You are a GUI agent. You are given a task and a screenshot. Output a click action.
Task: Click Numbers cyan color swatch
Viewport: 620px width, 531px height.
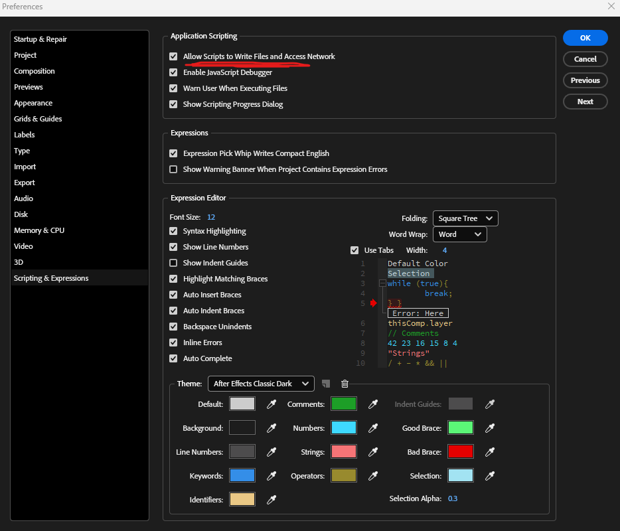(x=344, y=427)
